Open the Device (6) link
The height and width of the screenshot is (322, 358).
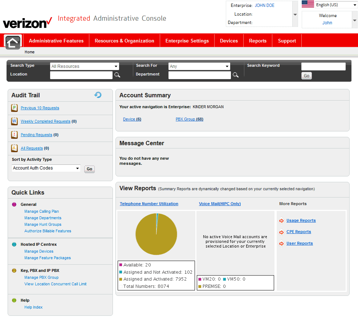pyautogui.click(x=132, y=119)
